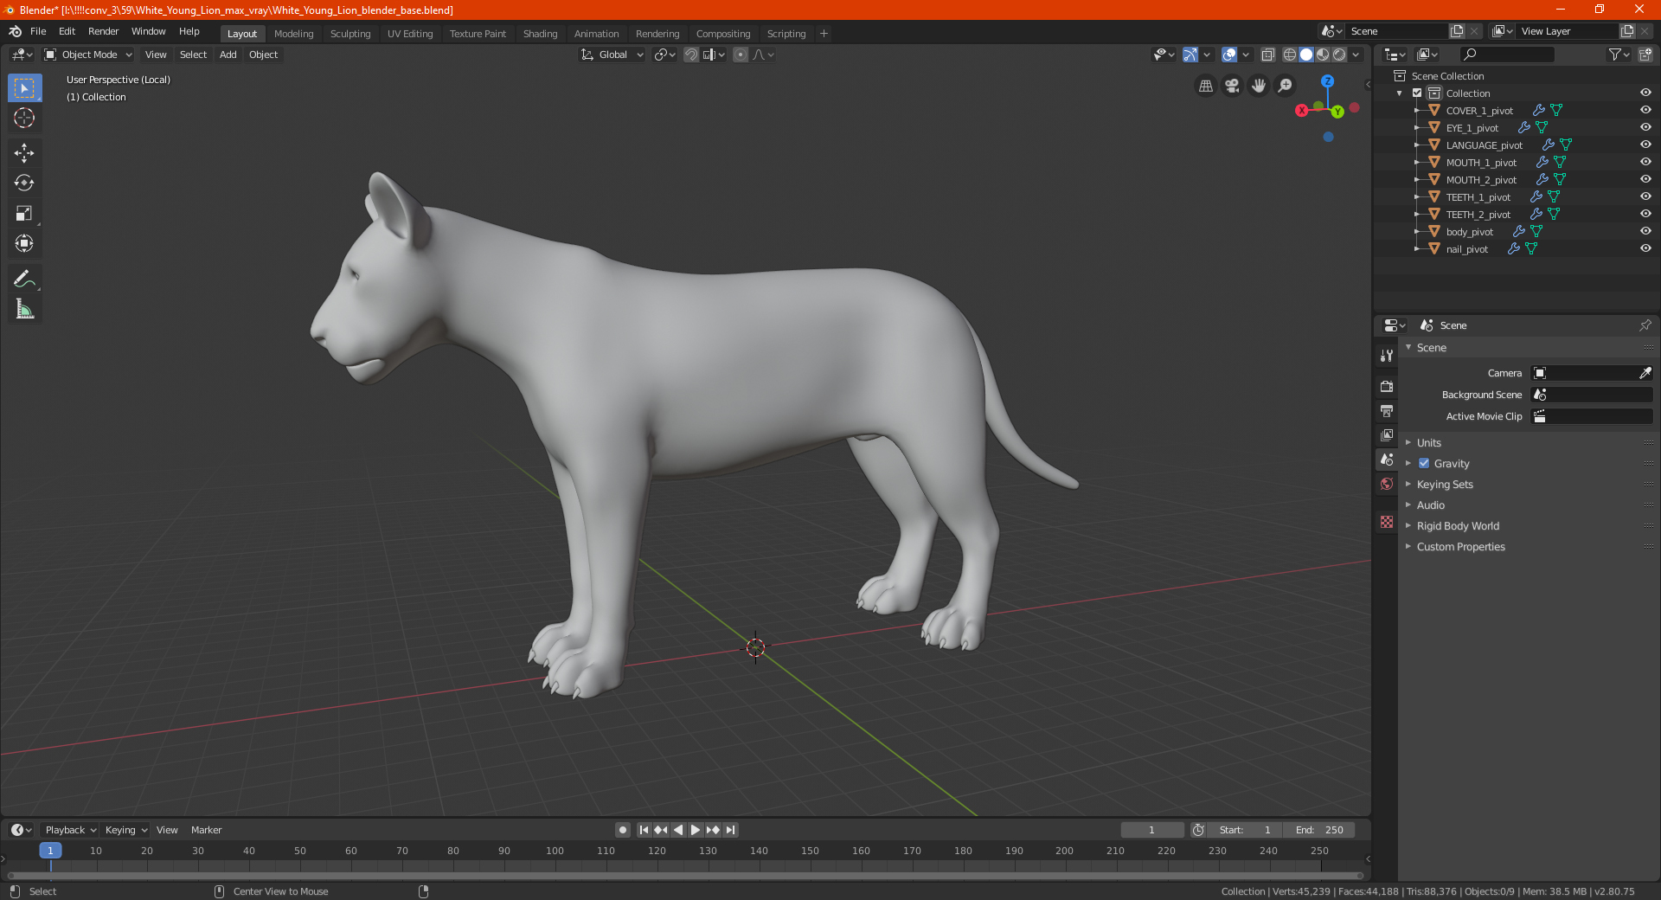
Task: Expand the TEETH_1_pivot tree item
Action: (x=1416, y=196)
